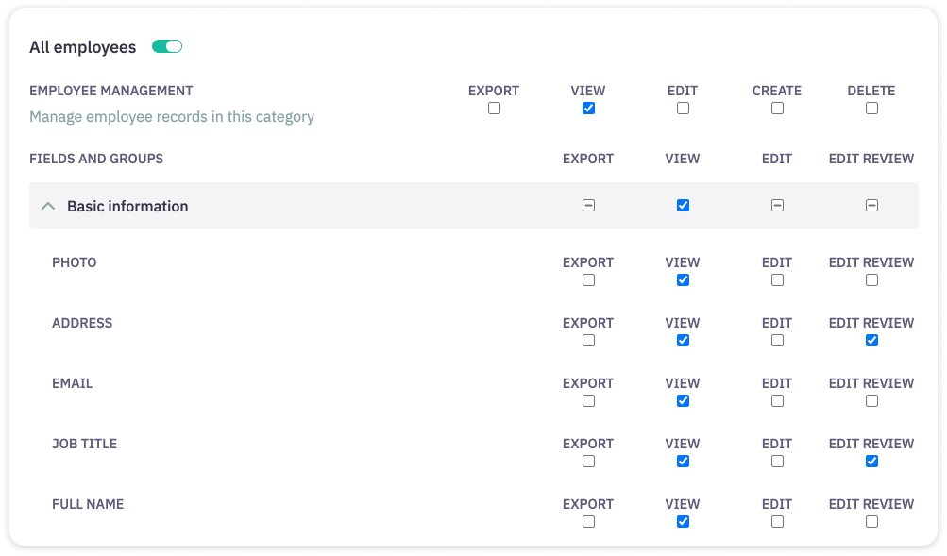Check the Employee Management Edit box
This screenshot has height=556, width=947.
683,108
